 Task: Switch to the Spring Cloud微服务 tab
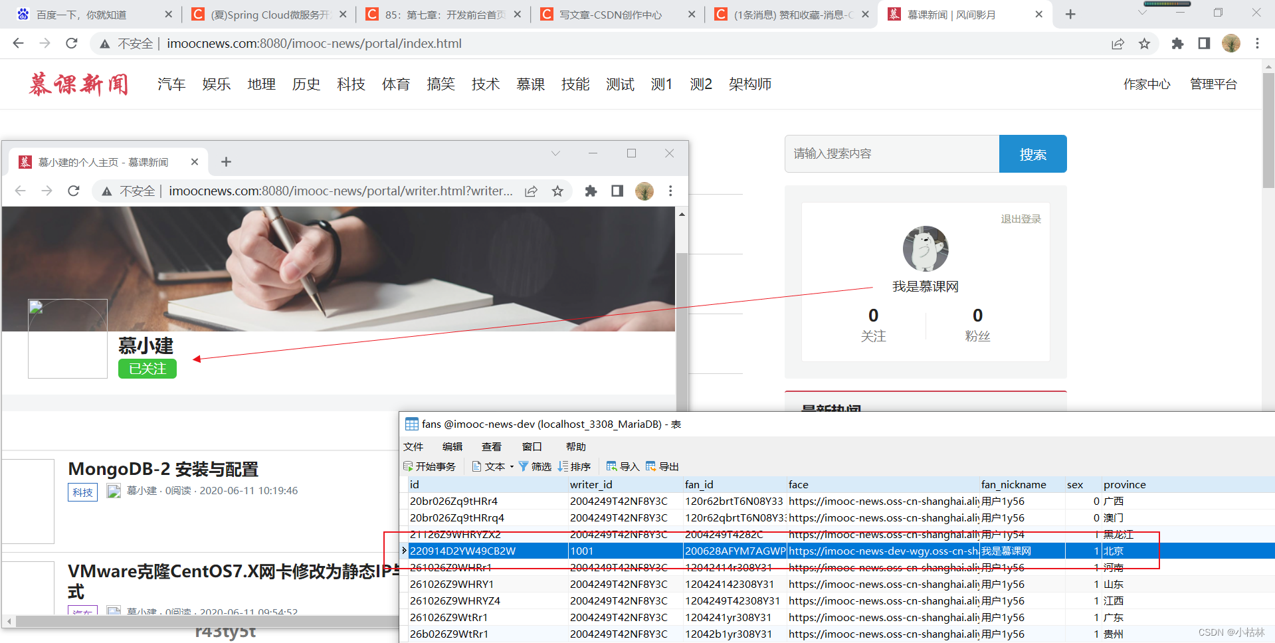pyautogui.click(x=269, y=14)
